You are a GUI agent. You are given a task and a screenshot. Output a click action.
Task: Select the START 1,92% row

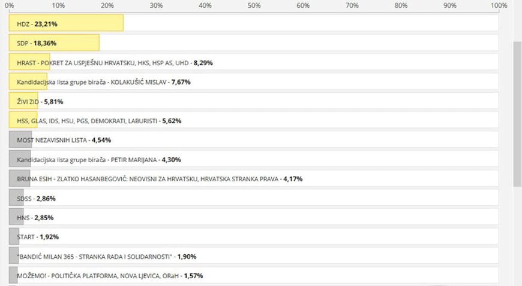click(254, 236)
